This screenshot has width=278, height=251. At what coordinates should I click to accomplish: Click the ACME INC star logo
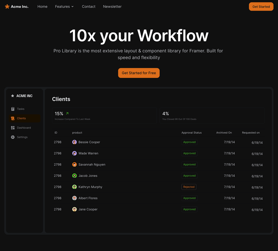click(x=12, y=96)
